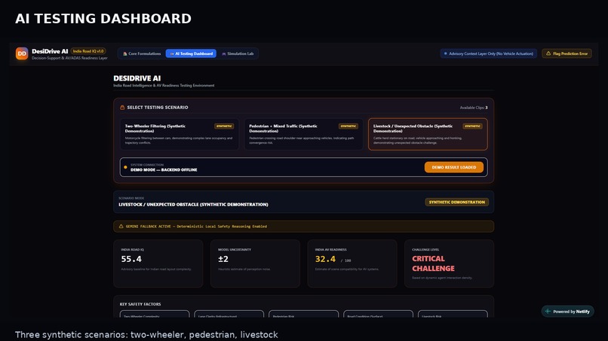This screenshot has width=608, height=341.
Task: Click the DESIDRIVE AI page heading
Action: tap(137, 78)
